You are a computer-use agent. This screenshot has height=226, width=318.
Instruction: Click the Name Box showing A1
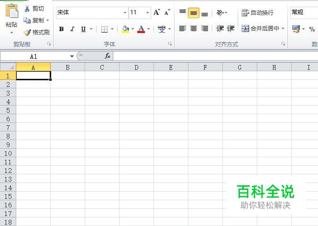33,56
